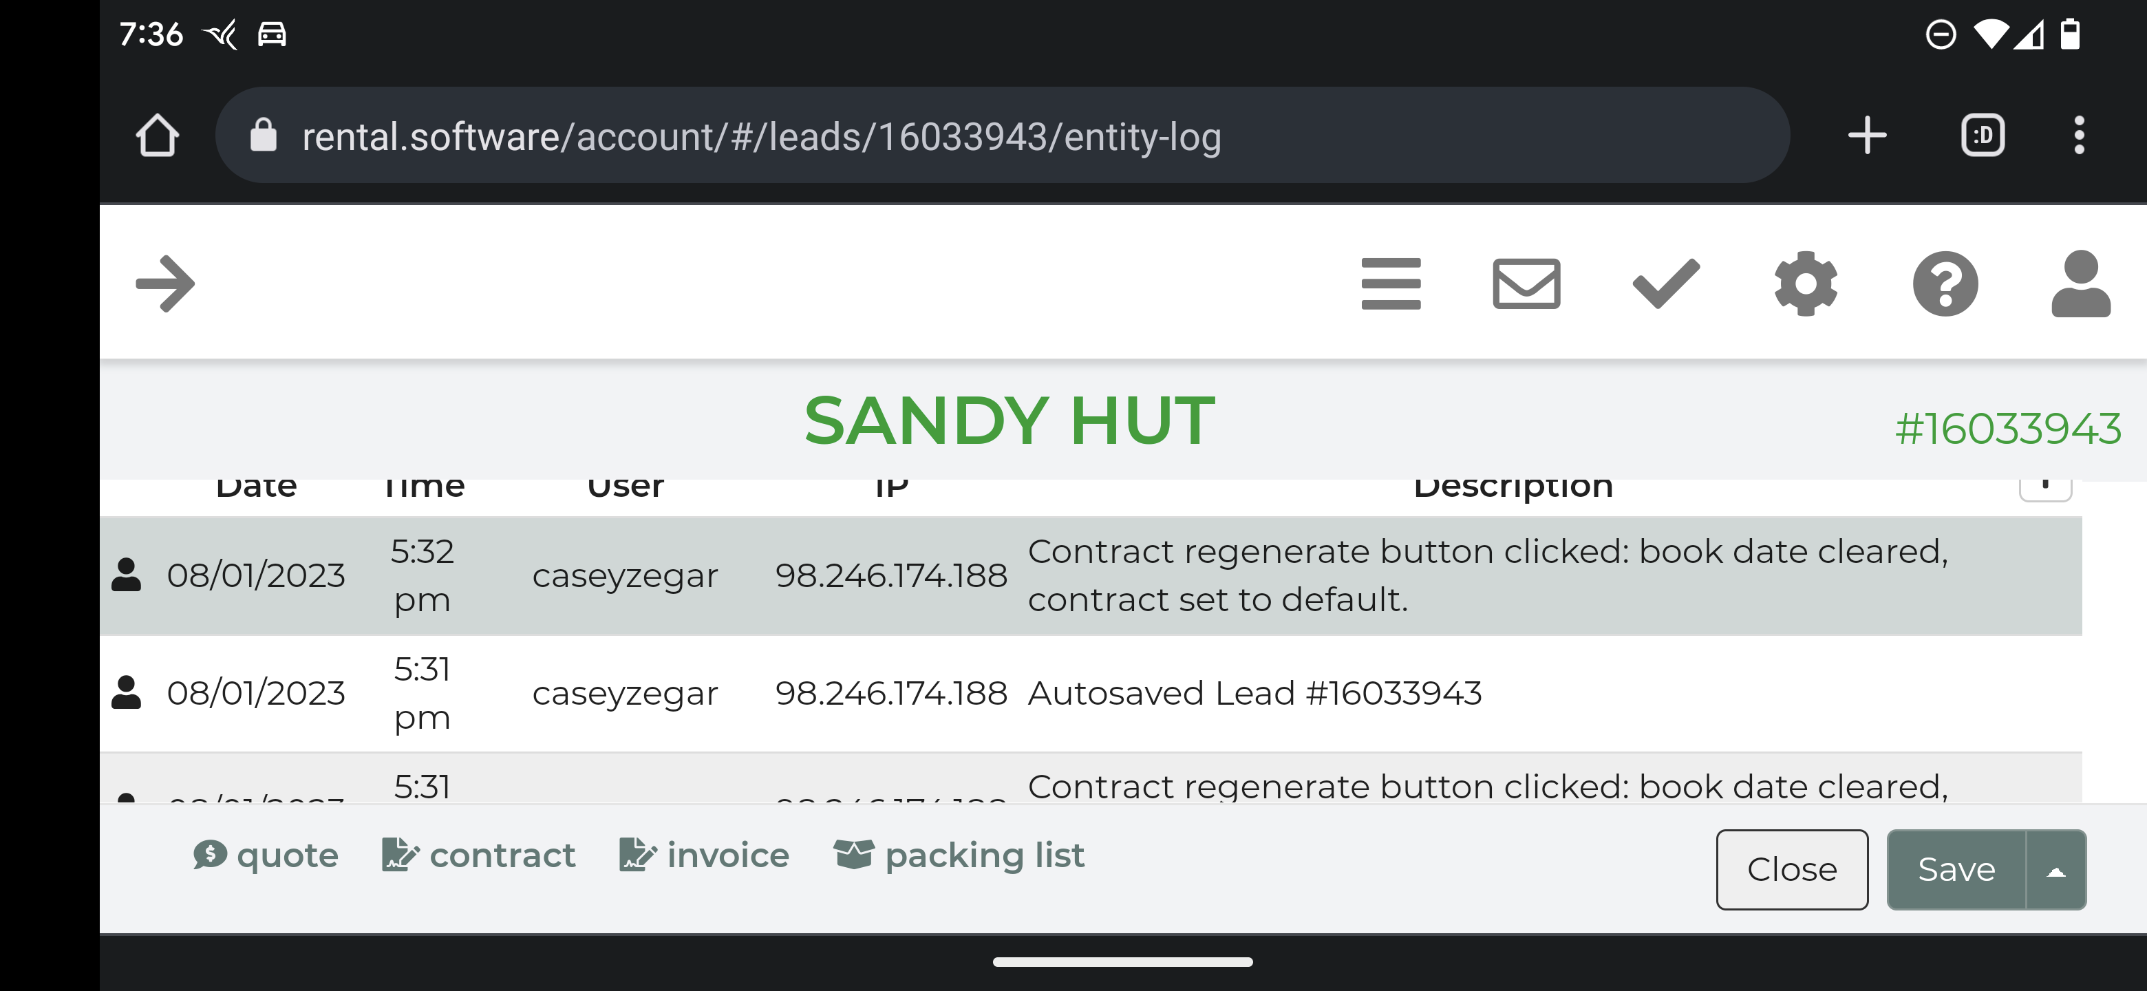Viewport: 2147px width, 991px height.
Task: Open the contract document tab
Action: pyautogui.click(x=479, y=855)
